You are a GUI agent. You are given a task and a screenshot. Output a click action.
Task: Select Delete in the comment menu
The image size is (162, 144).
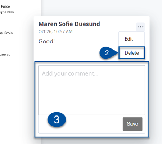tap(132, 53)
